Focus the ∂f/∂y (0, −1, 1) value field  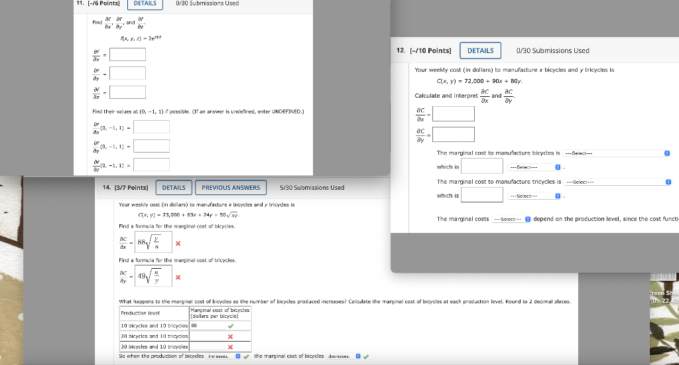152,146
